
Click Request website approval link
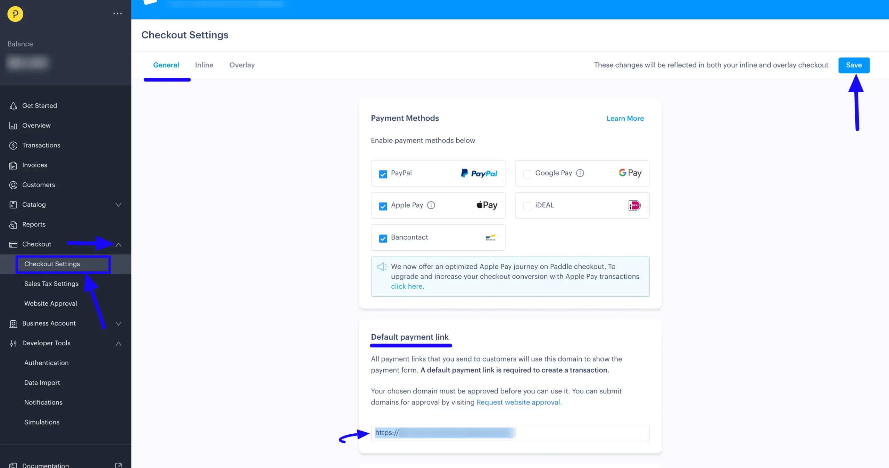click(519, 402)
